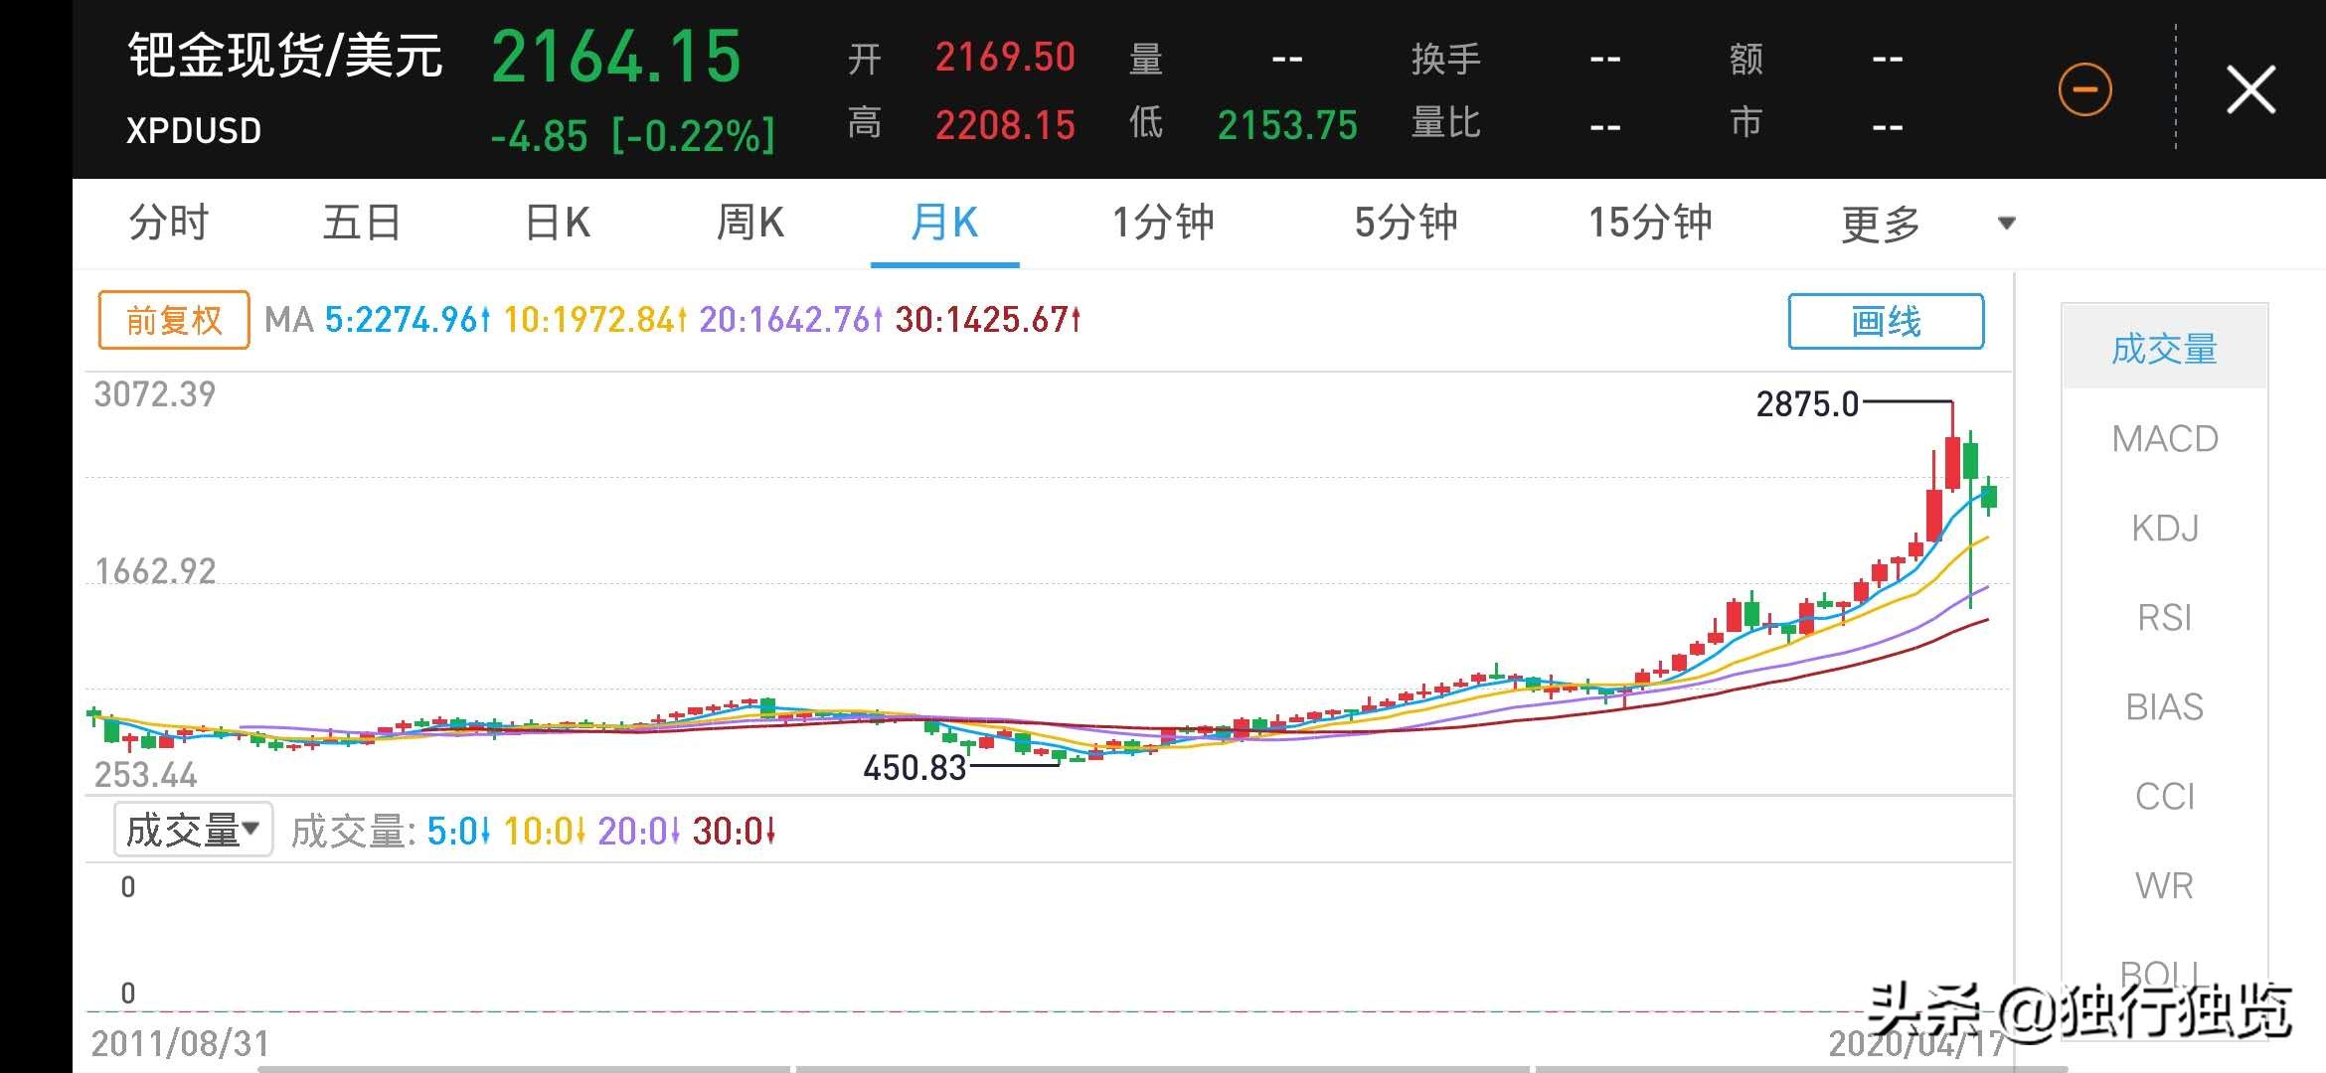Select KDJ indicator in the right panel
This screenshot has width=2326, height=1073.
coord(2167,528)
